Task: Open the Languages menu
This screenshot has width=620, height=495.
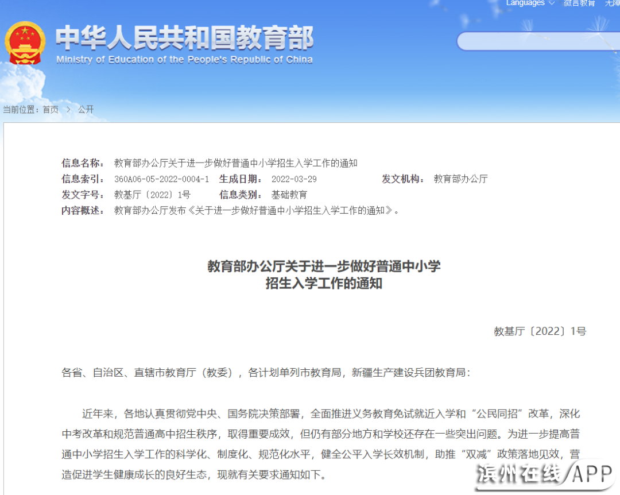Action: 525,3
